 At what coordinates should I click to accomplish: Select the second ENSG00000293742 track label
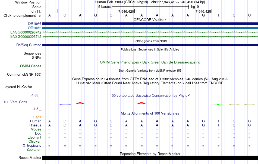coord(26,36)
